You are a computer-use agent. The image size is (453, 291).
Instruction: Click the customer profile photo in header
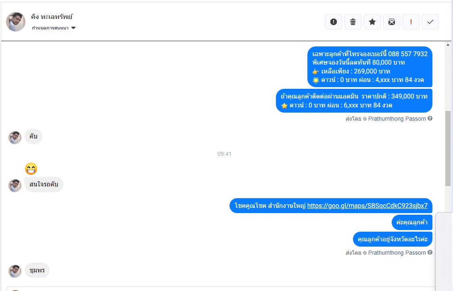click(x=16, y=22)
